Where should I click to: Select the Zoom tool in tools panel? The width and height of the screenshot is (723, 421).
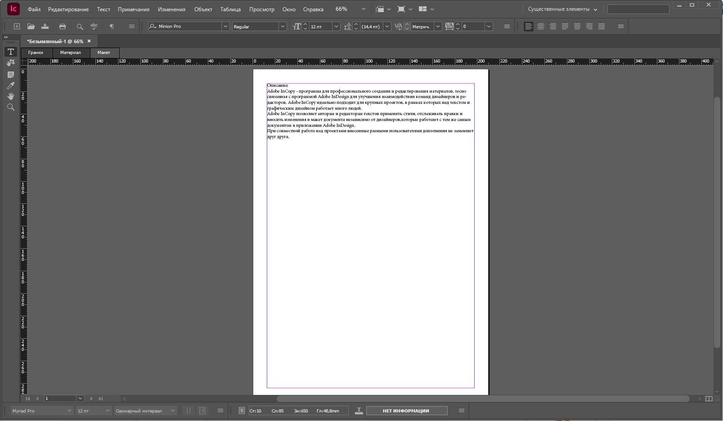(x=11, y=107)
